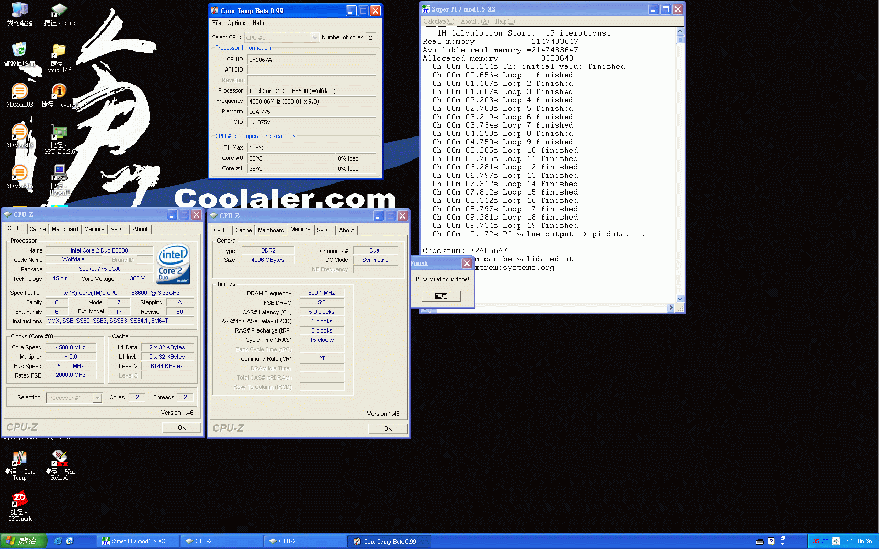Switch to CPU tab in right CPU-Z
This screenshot has height=549, width=879.
(219, 230)
